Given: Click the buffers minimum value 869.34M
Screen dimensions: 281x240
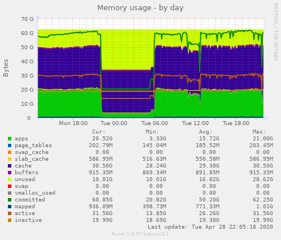Looking at the screenshot, I should 154,173.
